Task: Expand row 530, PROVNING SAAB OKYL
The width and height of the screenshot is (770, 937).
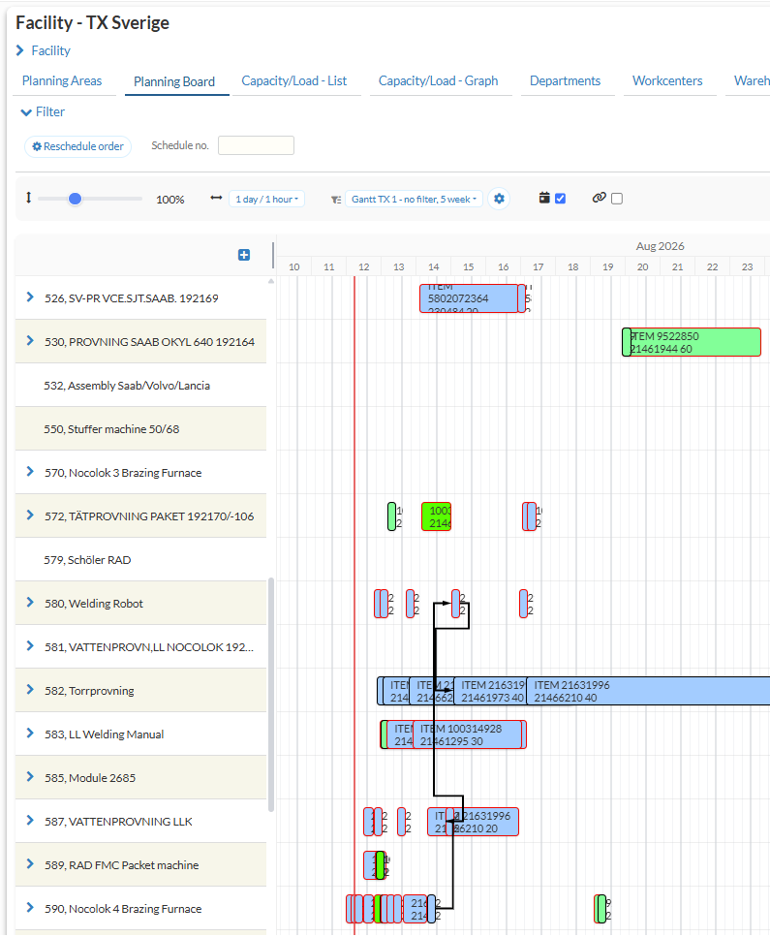Action: pyautogui.click(x=30, y=341)
